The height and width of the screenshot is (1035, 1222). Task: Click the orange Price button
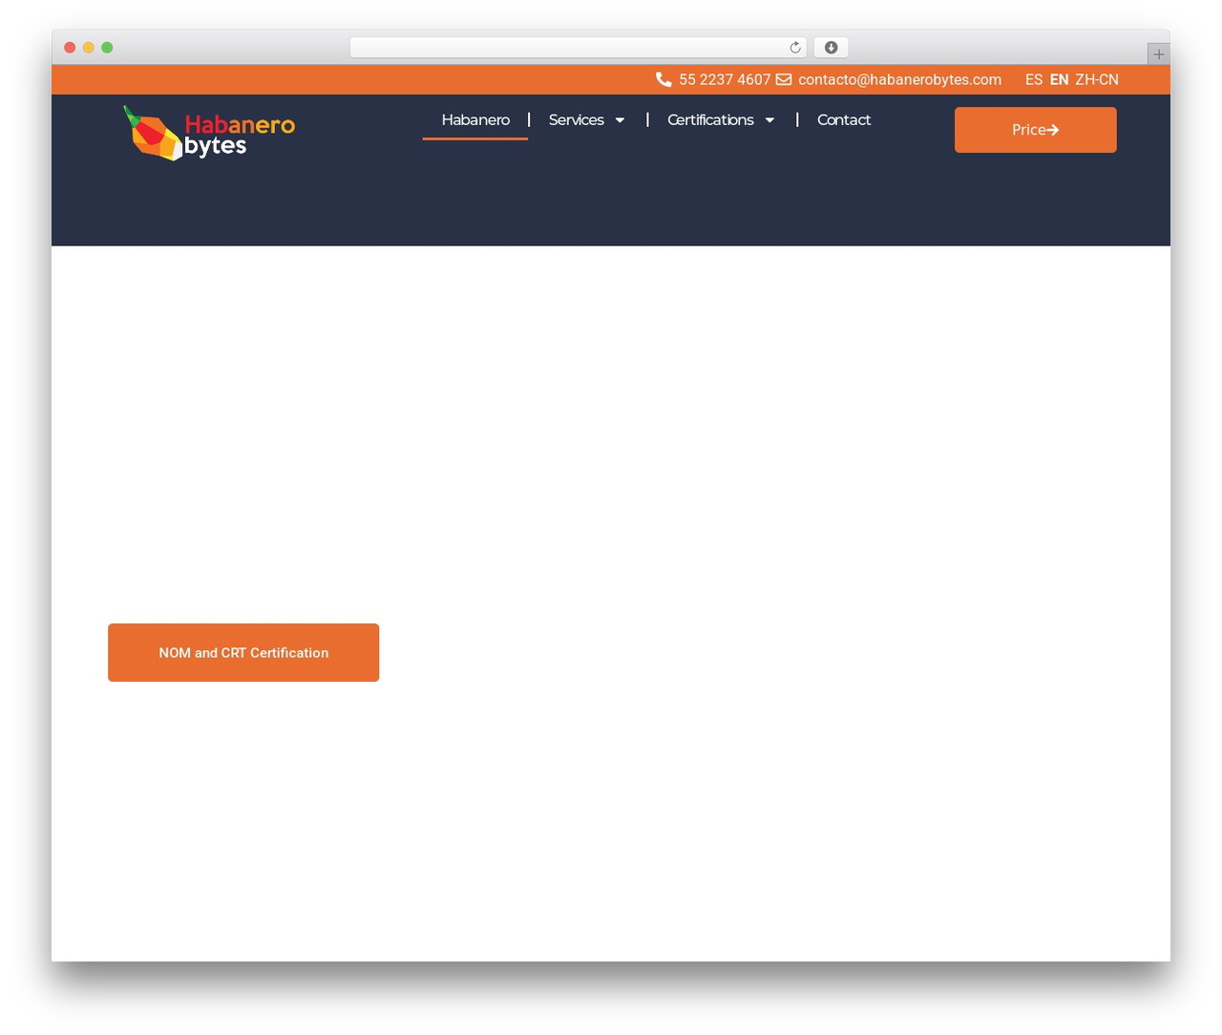pos(1036,130)
